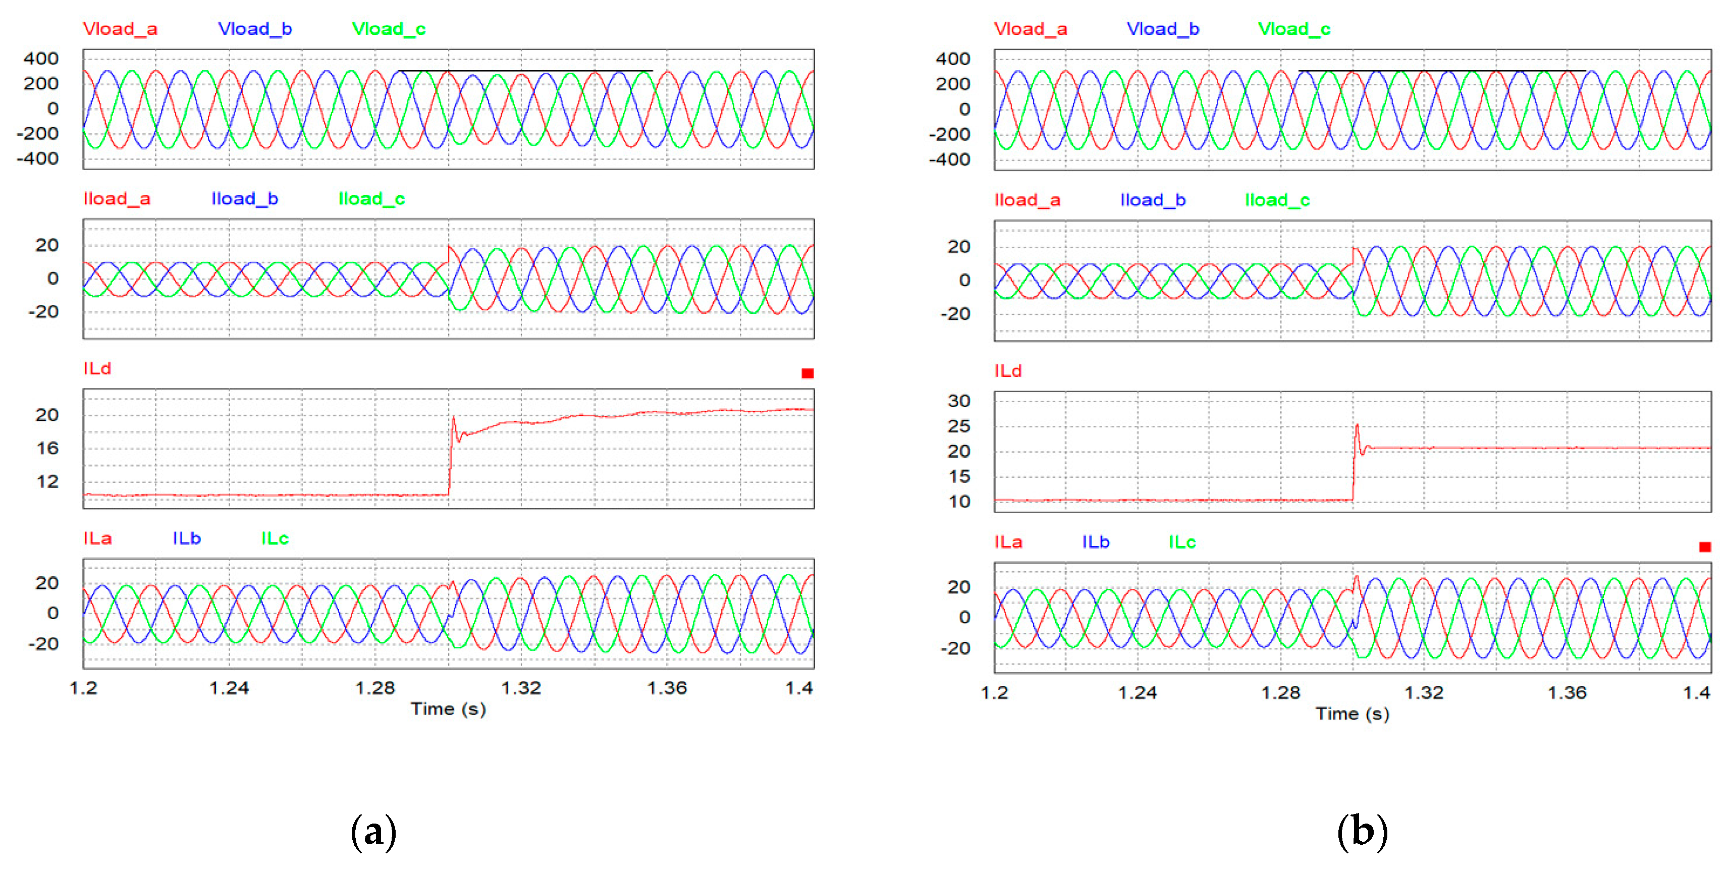Click the blue Vload_b label in panel (a)
The image size is (1729, 872).
point(255,30)
